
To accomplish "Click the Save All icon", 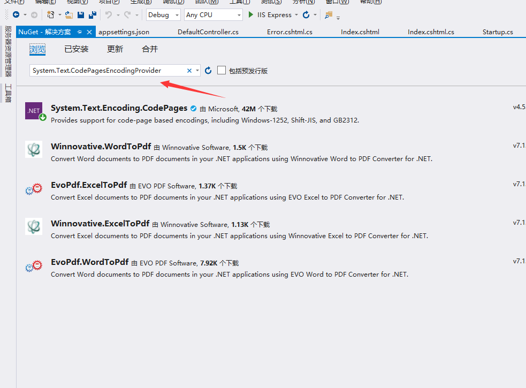I will click(x=92, y=15).
